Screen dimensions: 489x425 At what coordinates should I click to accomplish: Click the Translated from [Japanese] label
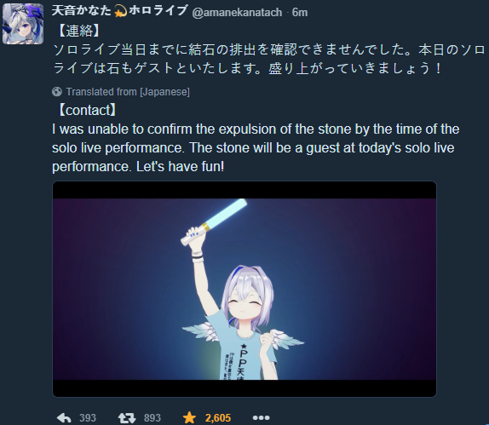click(128, 92)
